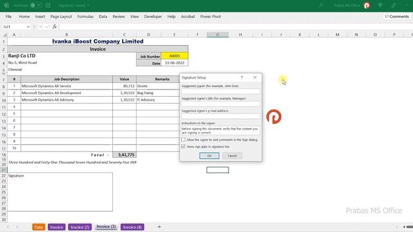Add a new sheet with plus icon
This screenshot has width=413, height=232.
click(x=159, y=227)
